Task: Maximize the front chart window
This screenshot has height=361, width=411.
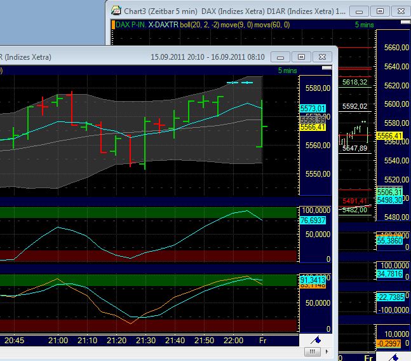Action: tap(301, 57)
